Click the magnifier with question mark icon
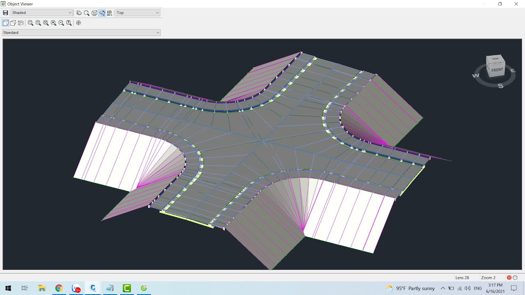This screenshot has width=525, height=295. coord(69,23)
